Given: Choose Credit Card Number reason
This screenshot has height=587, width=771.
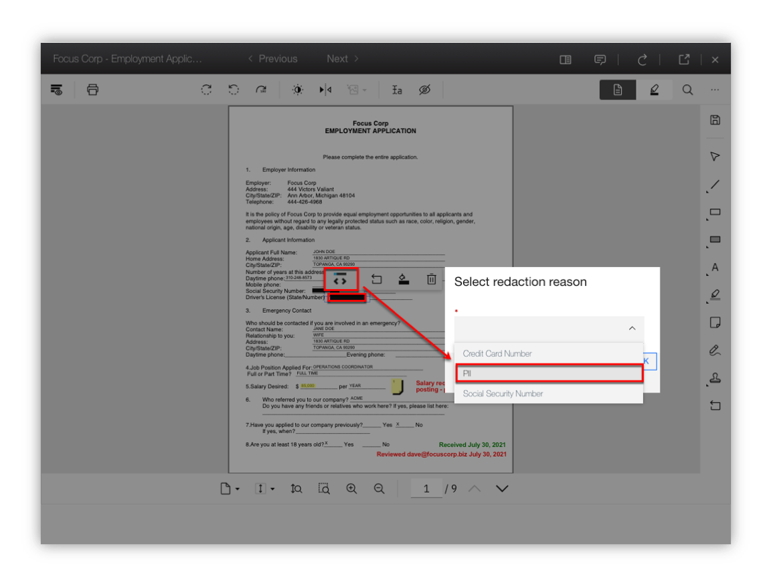Looking at the screenshot, I should 549,353.
